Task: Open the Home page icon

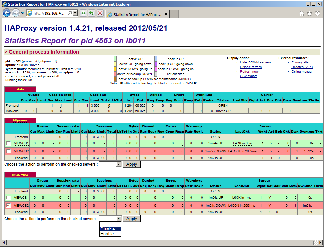Action: 302,13
